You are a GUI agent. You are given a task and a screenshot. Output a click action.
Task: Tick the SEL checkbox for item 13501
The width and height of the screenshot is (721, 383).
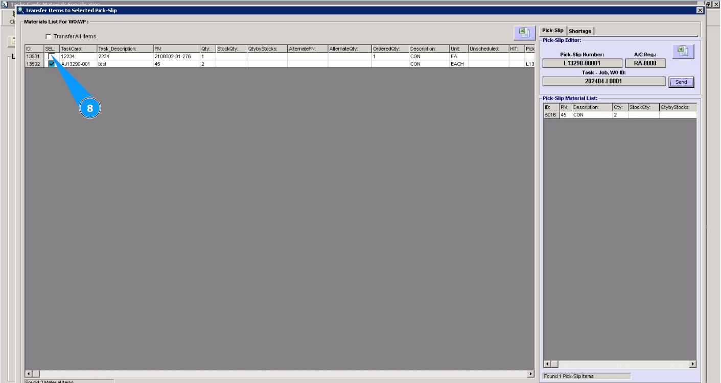[x=51, y=56]
